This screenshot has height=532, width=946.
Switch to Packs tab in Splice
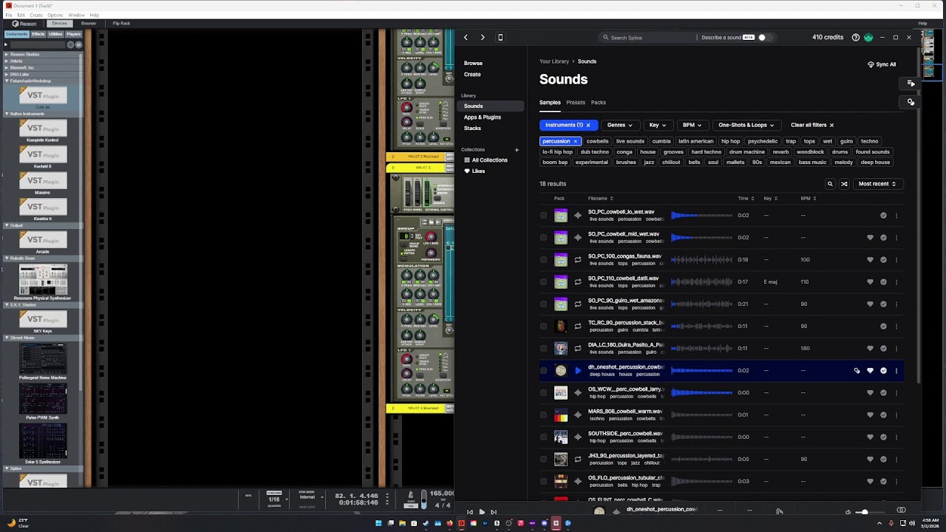click(599, 103)
